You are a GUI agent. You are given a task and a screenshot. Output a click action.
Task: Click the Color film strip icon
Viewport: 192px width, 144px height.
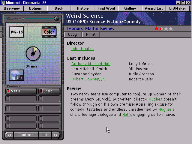49,32
